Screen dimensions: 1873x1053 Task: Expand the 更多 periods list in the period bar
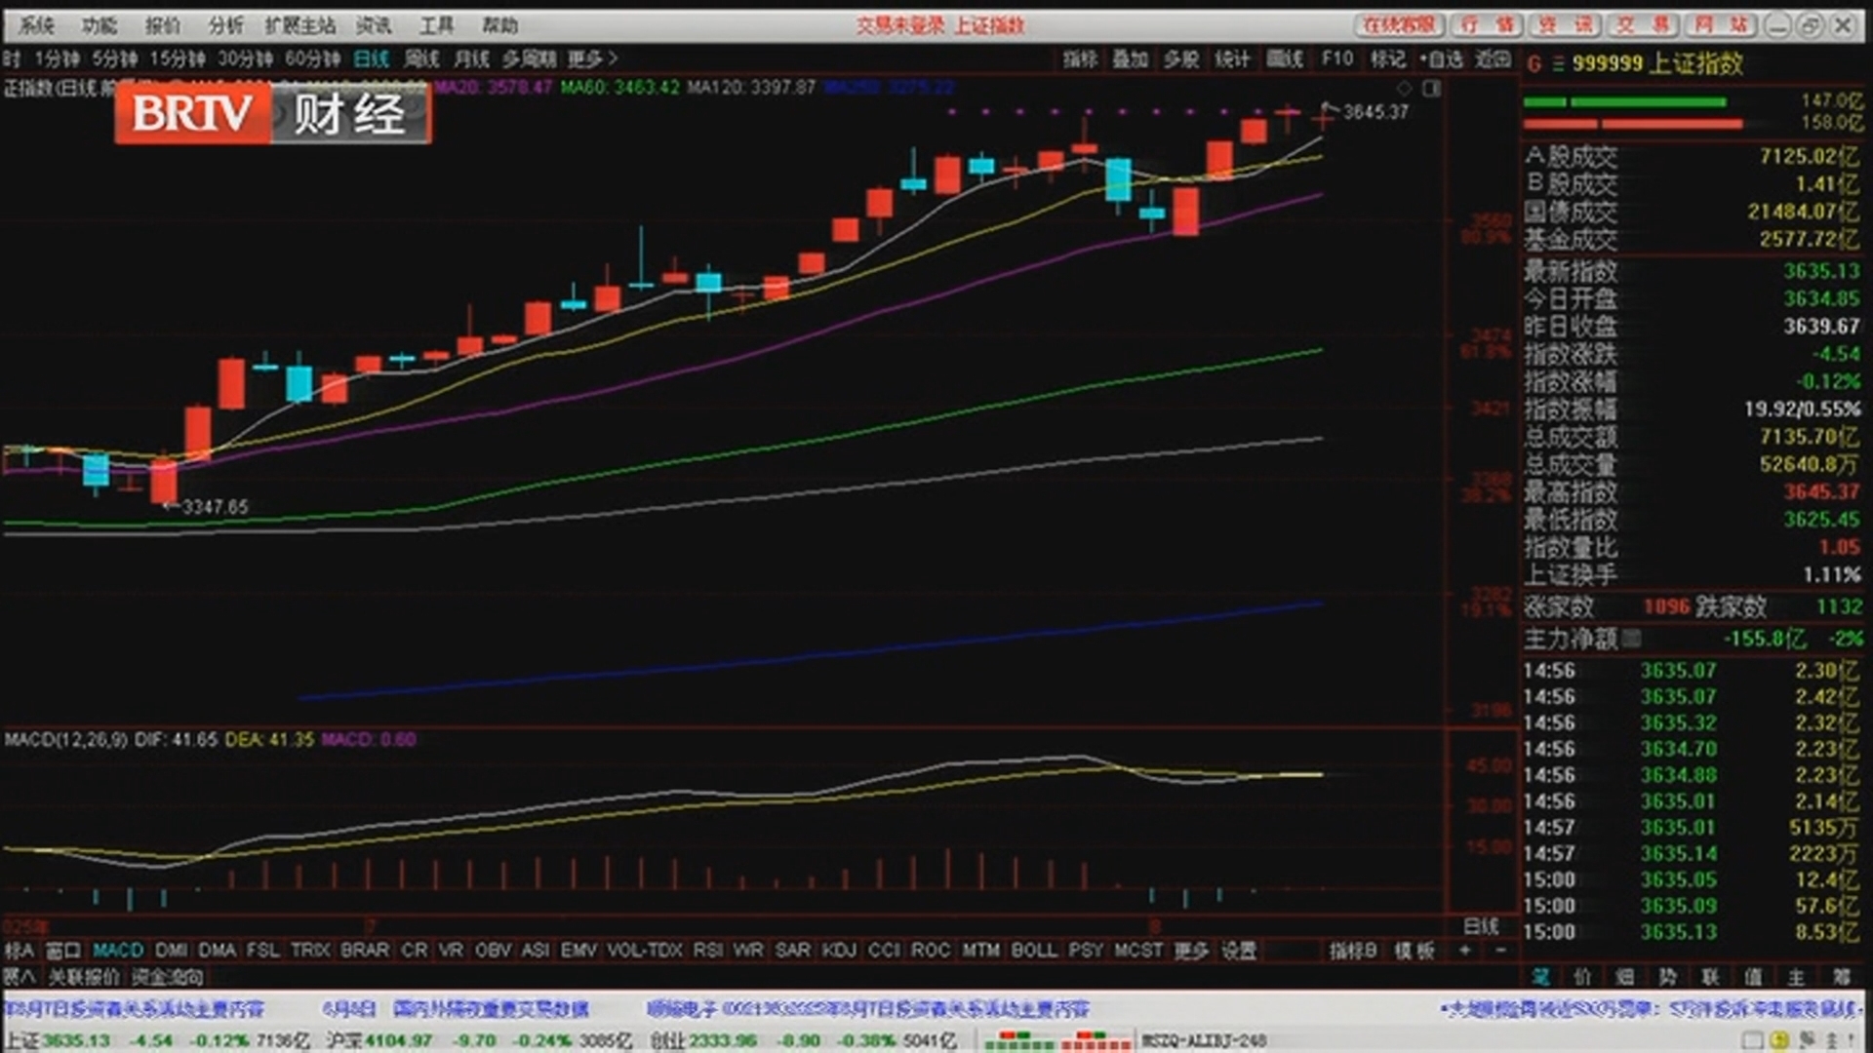coord(592,59)
